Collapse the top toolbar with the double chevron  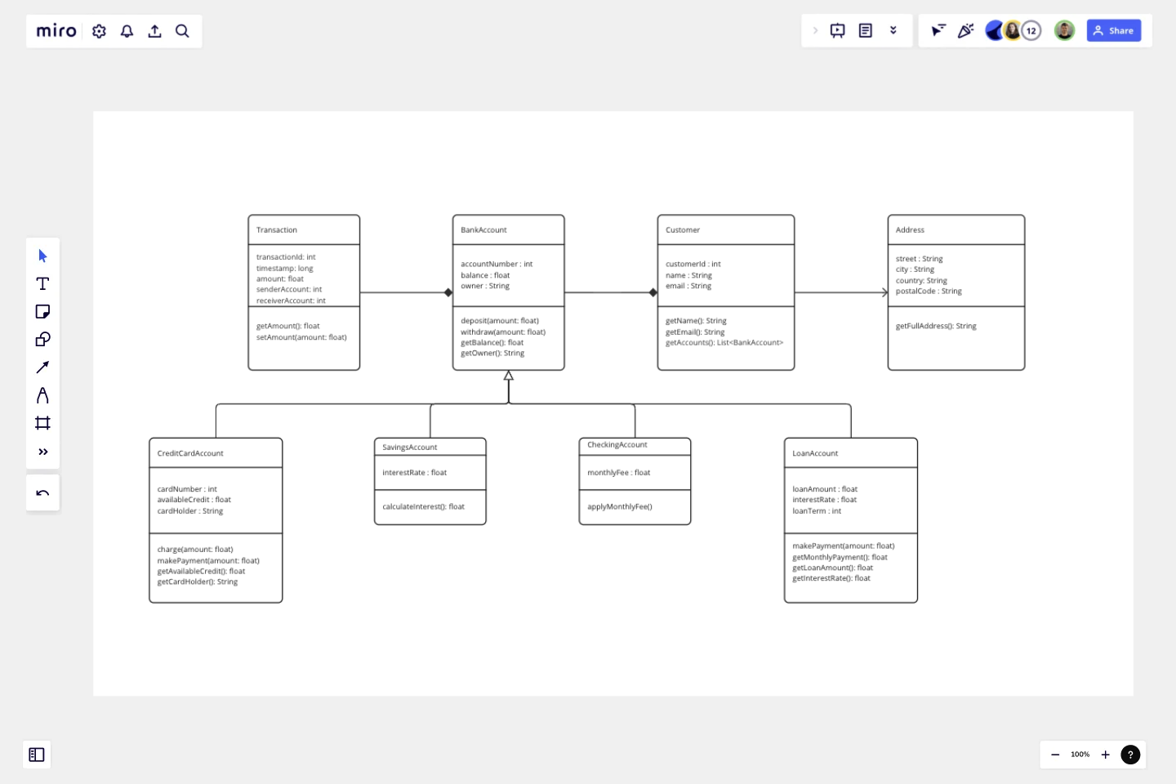(893, 30)
